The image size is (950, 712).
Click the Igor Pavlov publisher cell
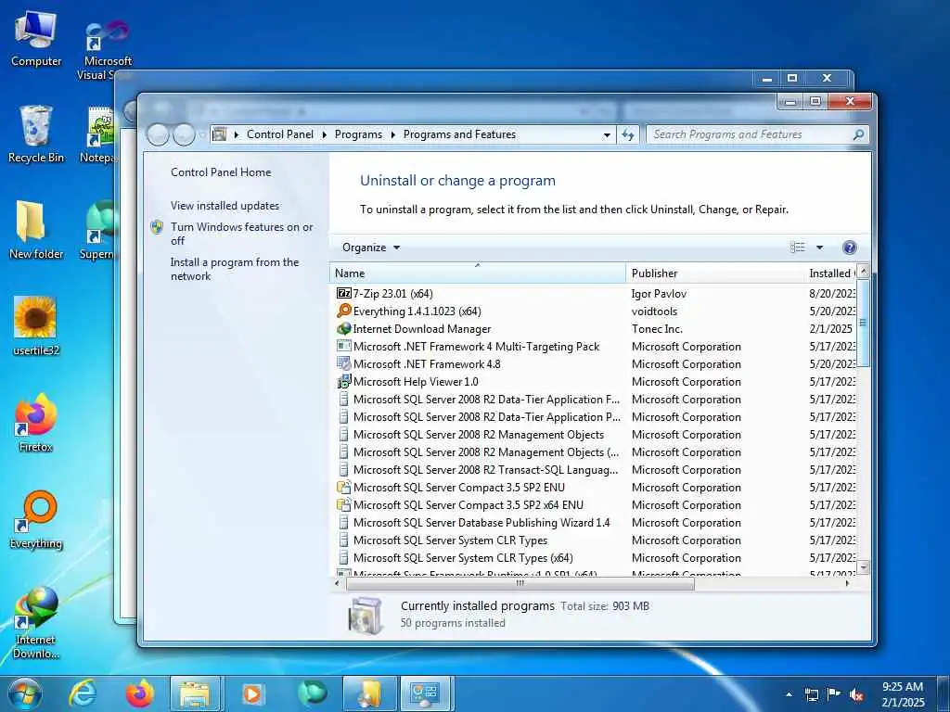tap(659, 294)
